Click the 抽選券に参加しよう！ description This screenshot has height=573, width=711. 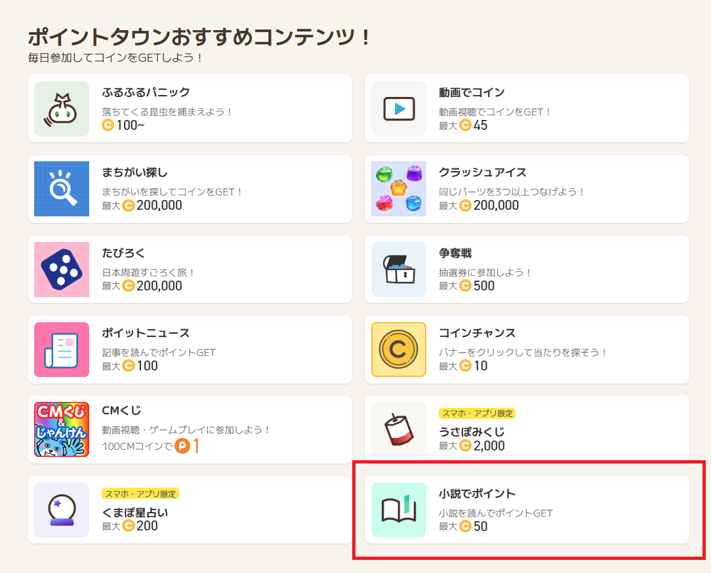[x=485, y=273]
